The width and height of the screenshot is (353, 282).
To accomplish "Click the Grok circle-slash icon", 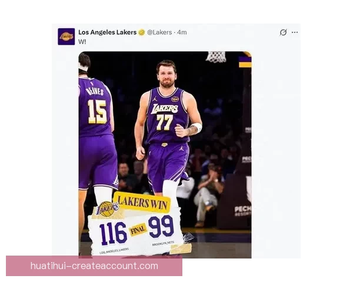I will (x=283, y=32).
